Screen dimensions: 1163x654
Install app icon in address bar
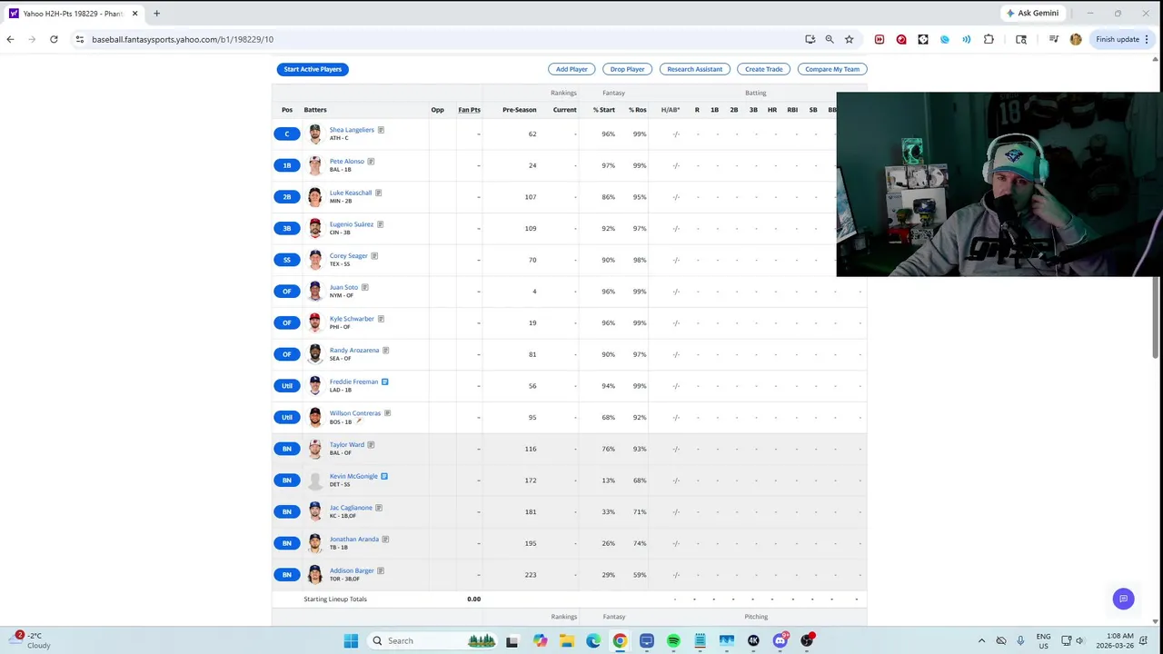[810, 39]
